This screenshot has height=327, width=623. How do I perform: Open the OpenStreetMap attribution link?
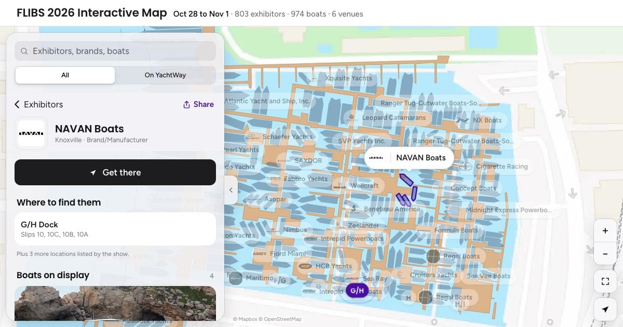tap(279, 319)
